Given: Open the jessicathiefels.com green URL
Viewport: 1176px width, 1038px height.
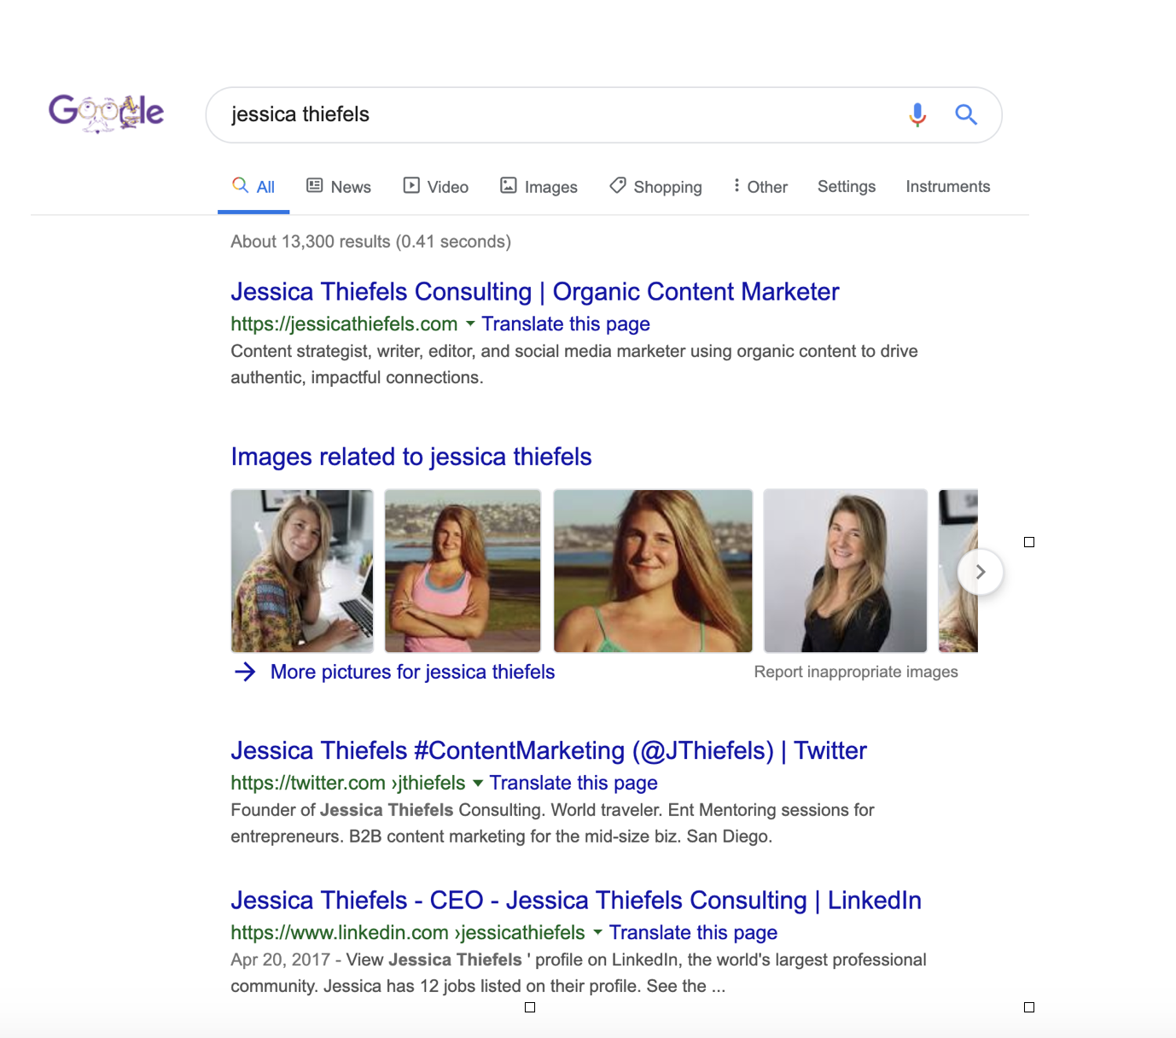Looking at the screenshot, I should [344, 324].
